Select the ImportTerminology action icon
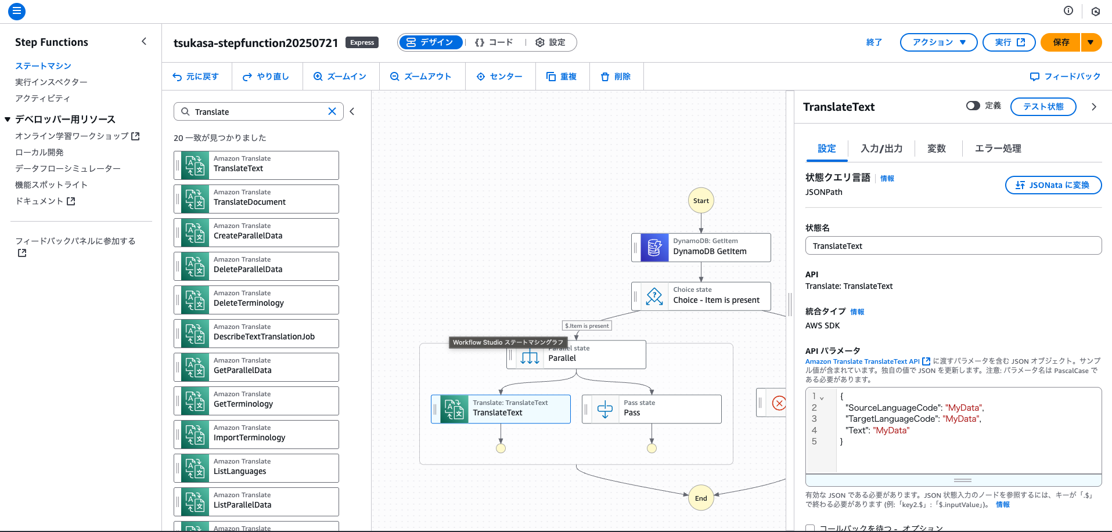The height and width of the screenshot is (532, 1112). 195,435
